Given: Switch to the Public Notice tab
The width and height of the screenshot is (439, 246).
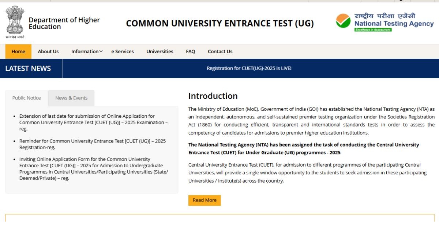Looking at the screenshot, I should click(27, 98).
